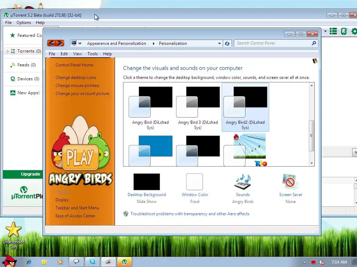The image size is (357, 267).
Task: Click theme list scrollbar down arrow
Action: (312, 163)
